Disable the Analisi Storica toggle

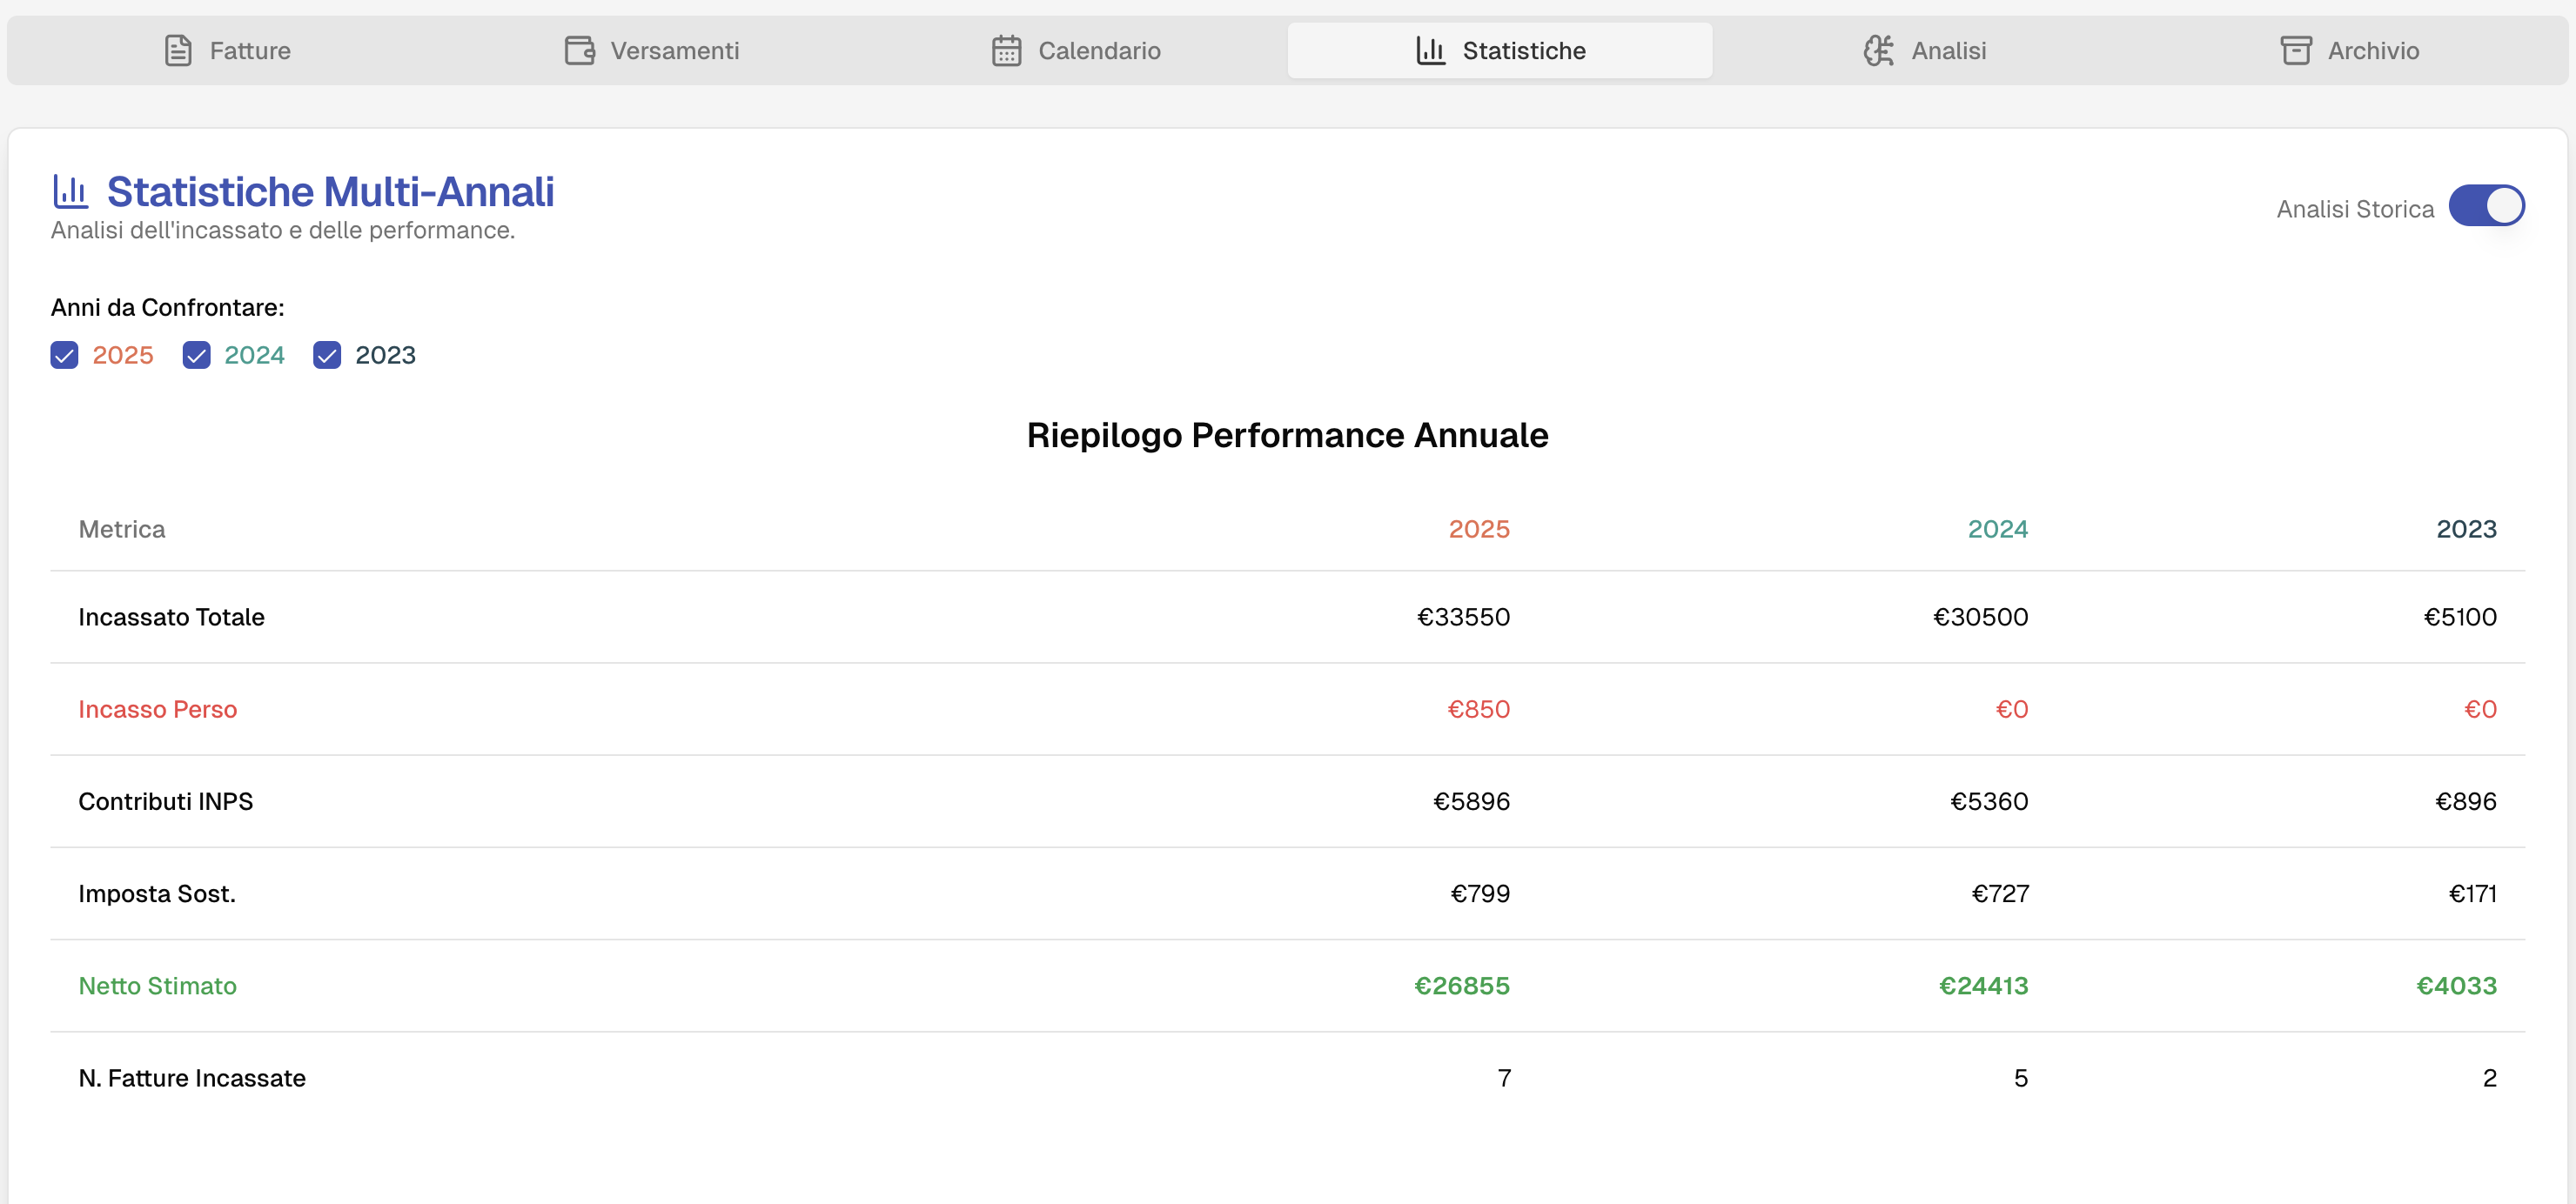point(2487,206)
